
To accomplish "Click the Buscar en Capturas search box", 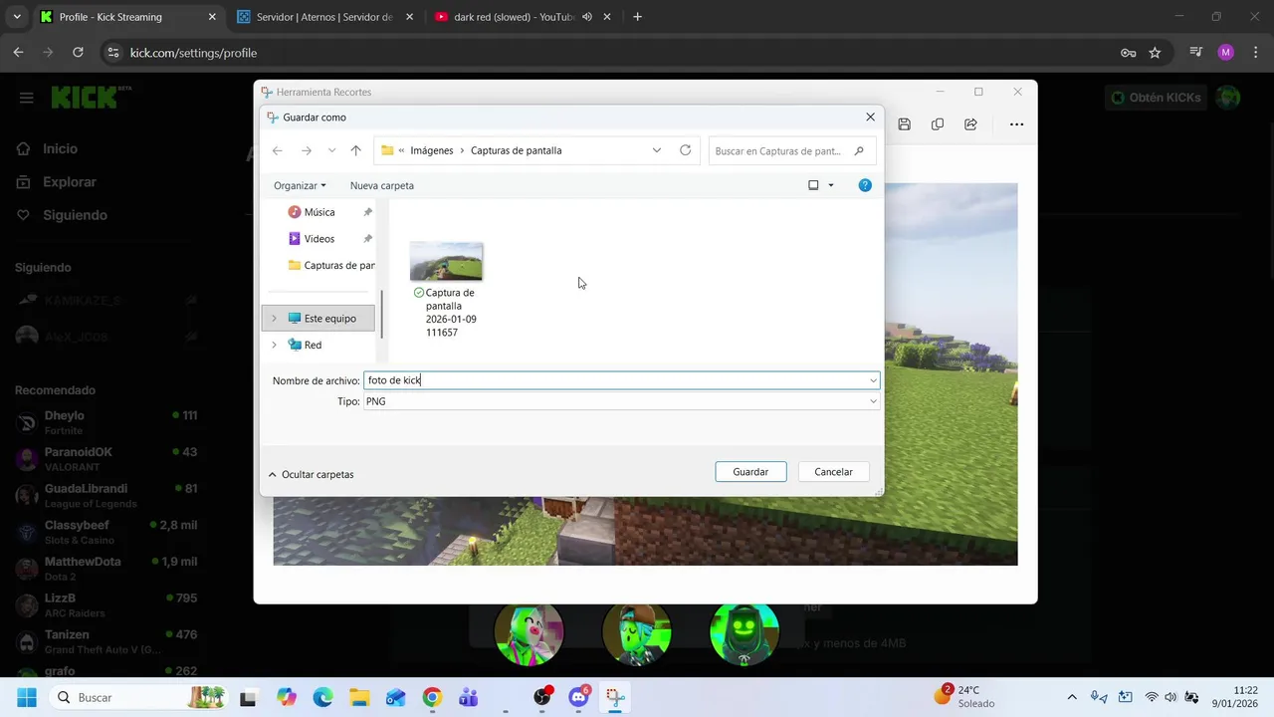I will (x=791, y=150).
